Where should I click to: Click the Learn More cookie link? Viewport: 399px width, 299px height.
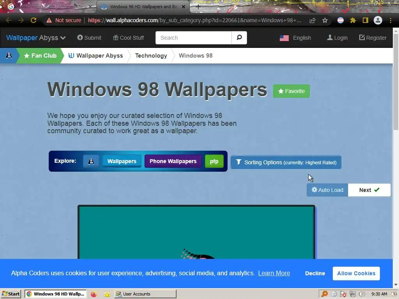274,273
